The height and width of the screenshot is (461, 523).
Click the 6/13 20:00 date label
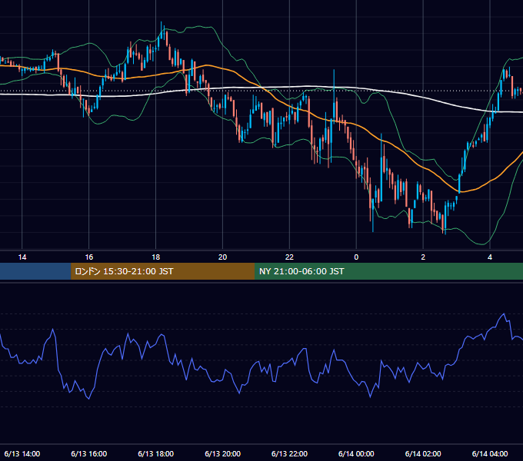click(222, 453)
